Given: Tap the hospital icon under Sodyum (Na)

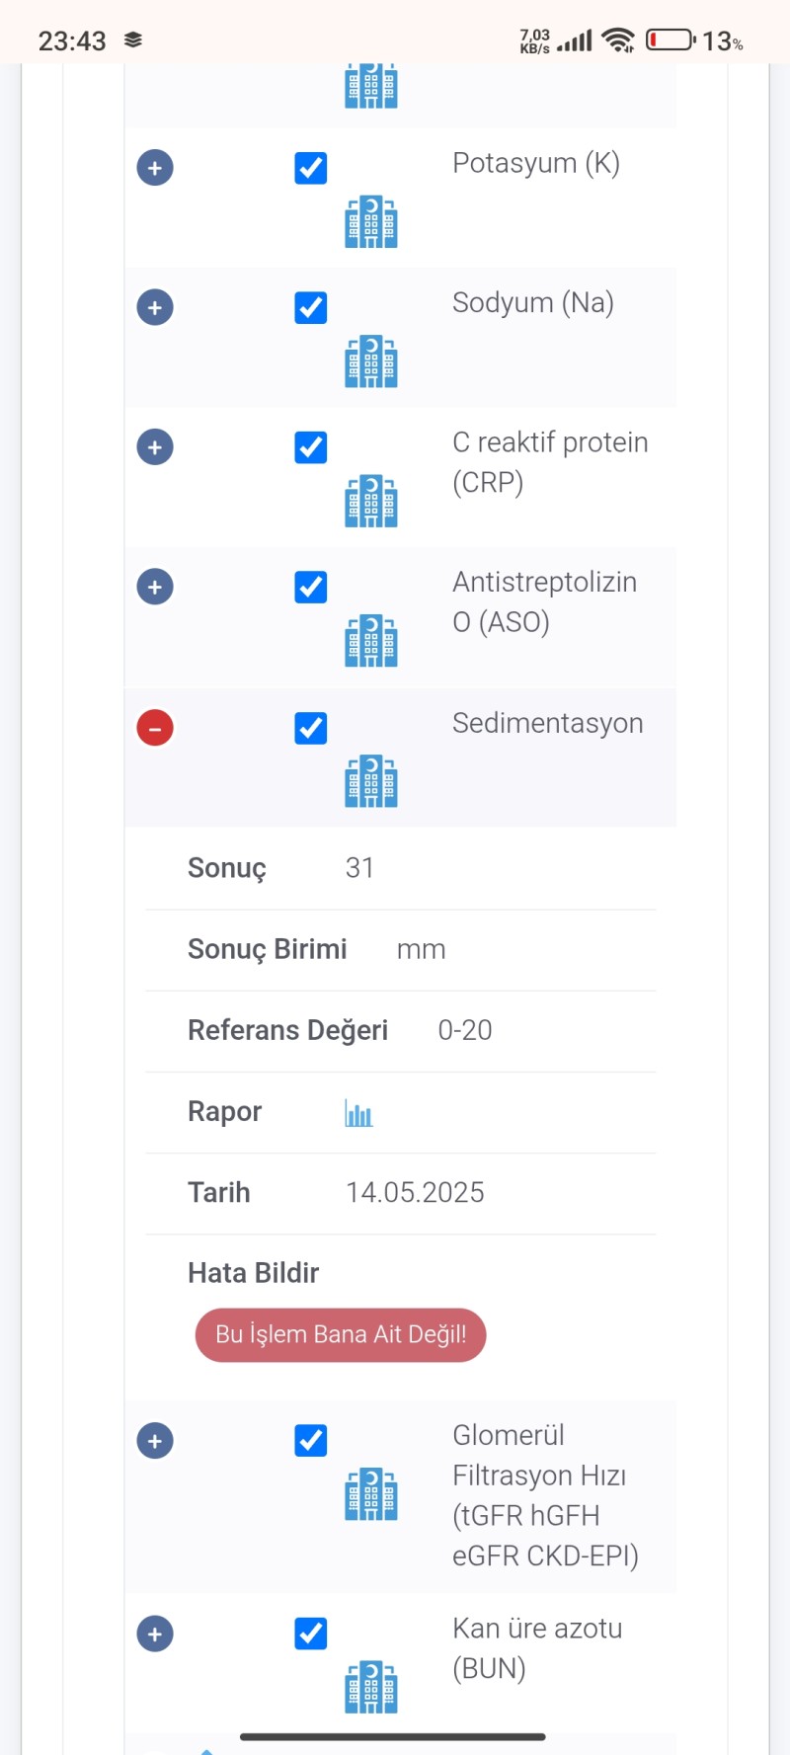Looking at the screenshot, I should [370, 361].
